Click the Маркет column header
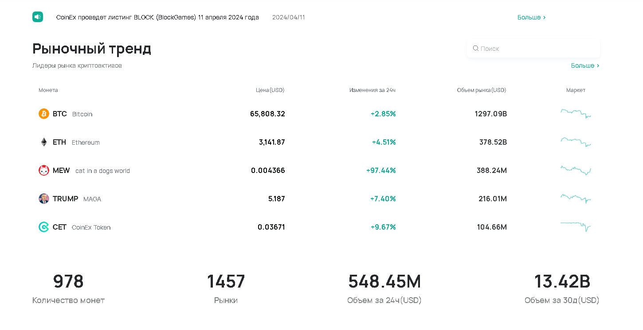The image size is (643, 330). pyautogui.click(x=576, y=90)
